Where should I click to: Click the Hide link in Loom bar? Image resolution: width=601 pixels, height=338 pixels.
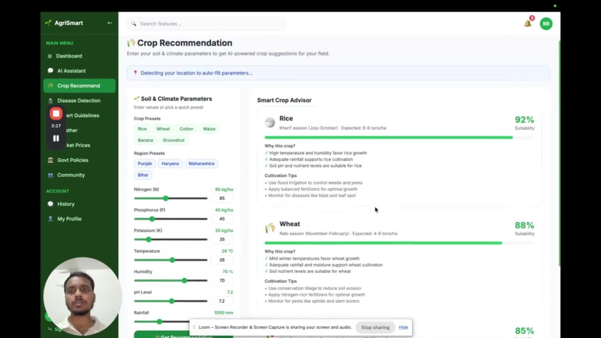click(403, 327)
